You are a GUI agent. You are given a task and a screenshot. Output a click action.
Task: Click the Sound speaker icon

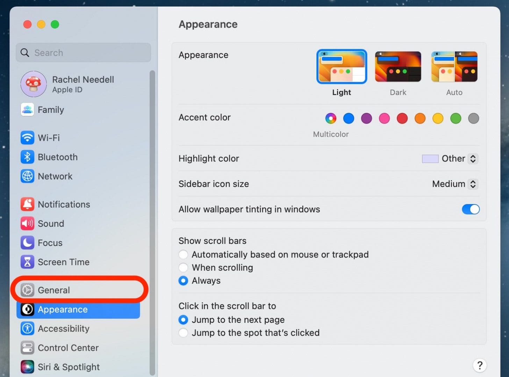pos(27,223)
